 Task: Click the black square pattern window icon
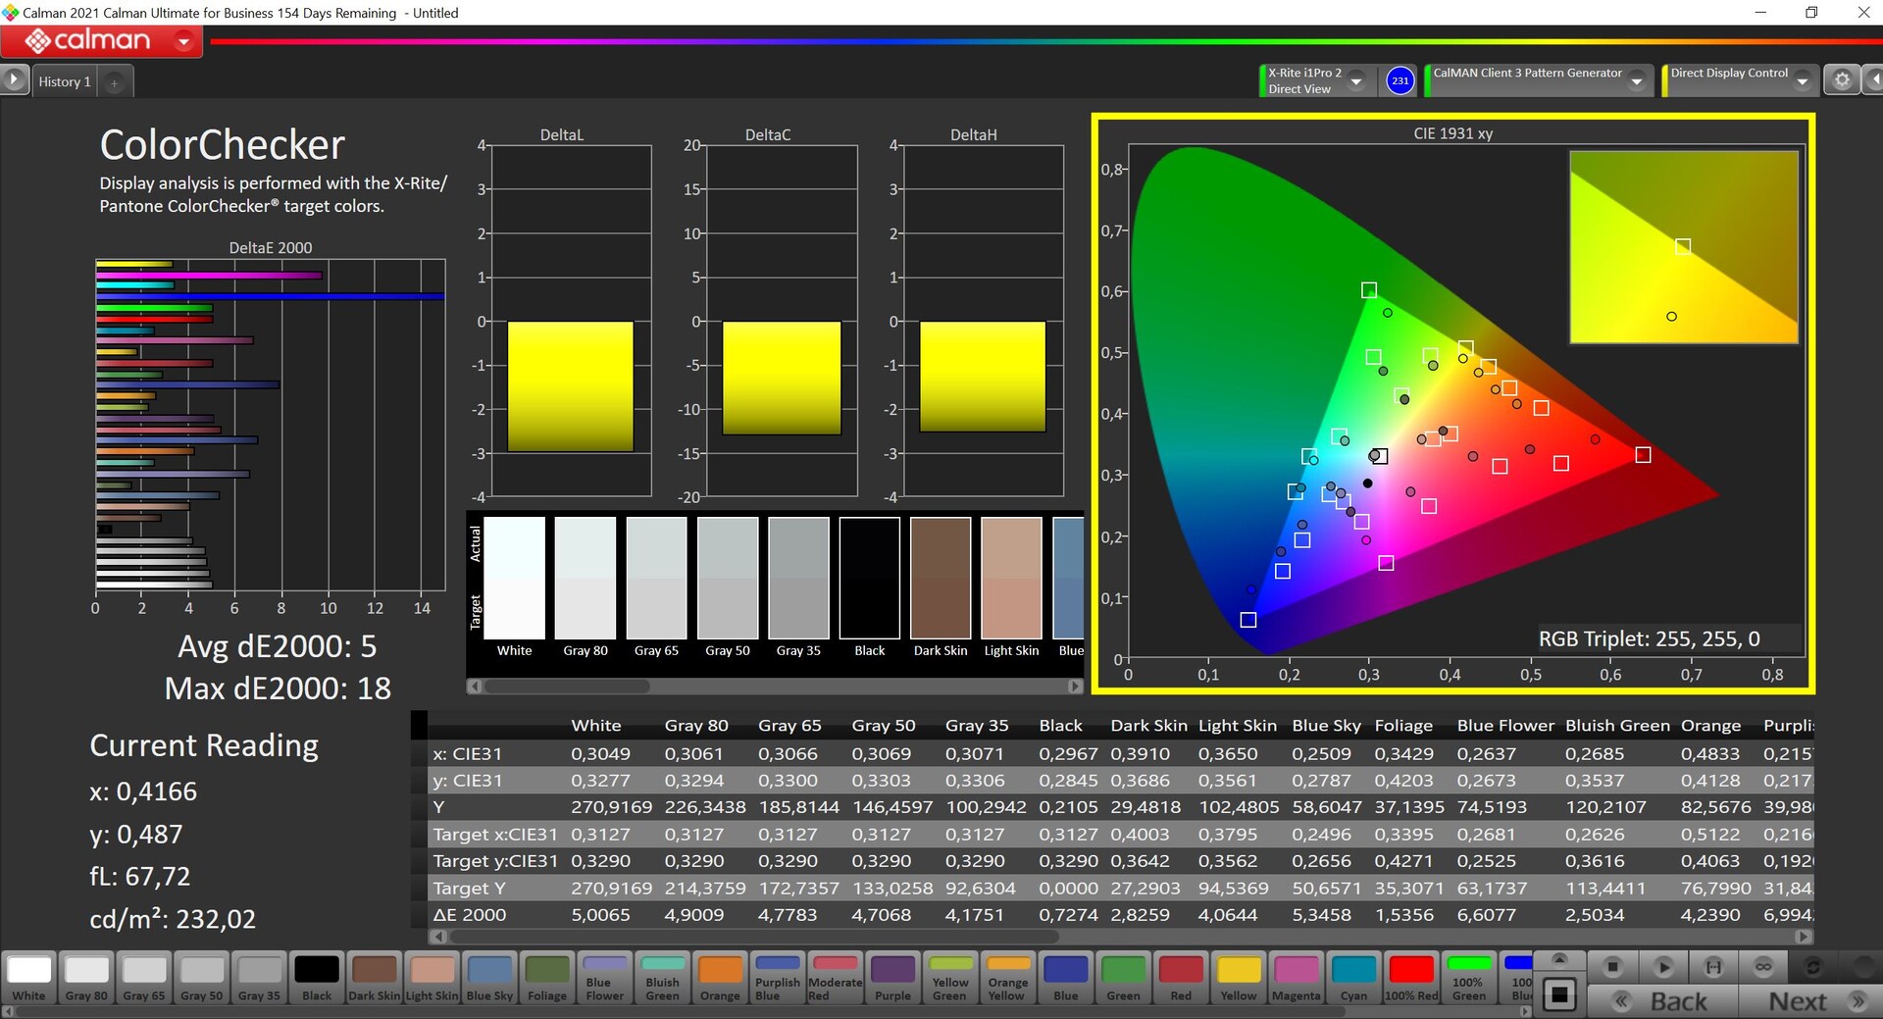pyautogui.click(x=1559, y=995)
